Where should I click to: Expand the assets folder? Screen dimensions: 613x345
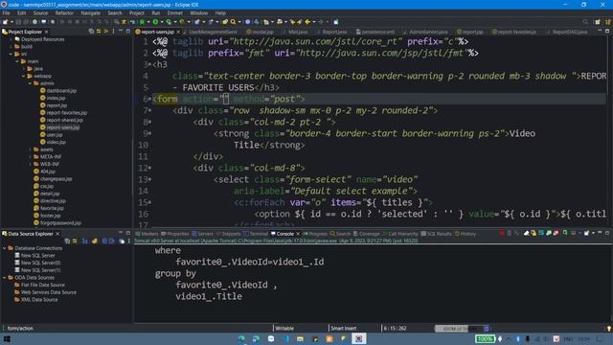[30, 149]
